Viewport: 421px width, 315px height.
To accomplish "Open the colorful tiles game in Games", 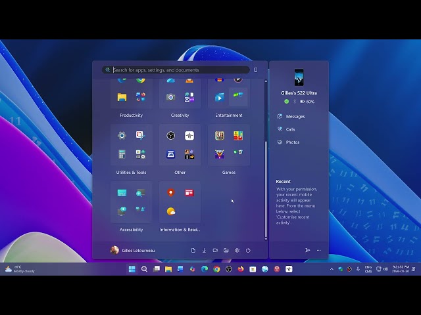I will point(238,136).
